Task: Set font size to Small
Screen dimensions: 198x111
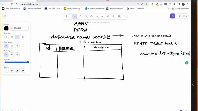Action: pyautogui.click(x=6, y=37)
